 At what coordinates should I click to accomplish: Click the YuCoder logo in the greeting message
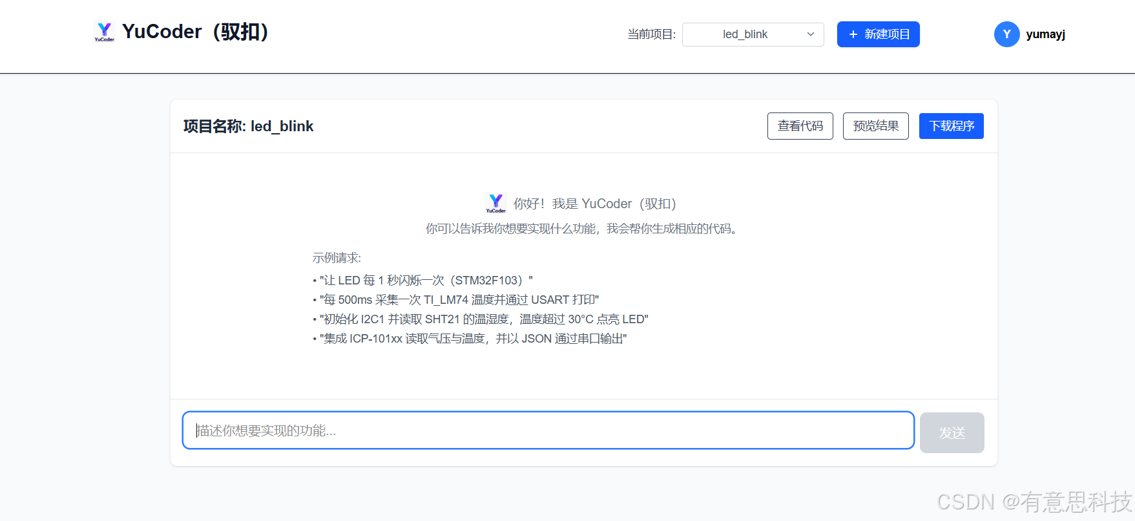(x=495, y=203)
